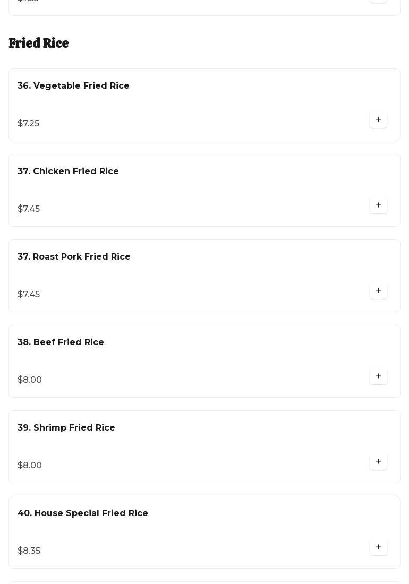Viewport: 409px width, 584px height.
Task: Open the 36. Vegetable Fried Rice title
Action: tap(73, 86)
